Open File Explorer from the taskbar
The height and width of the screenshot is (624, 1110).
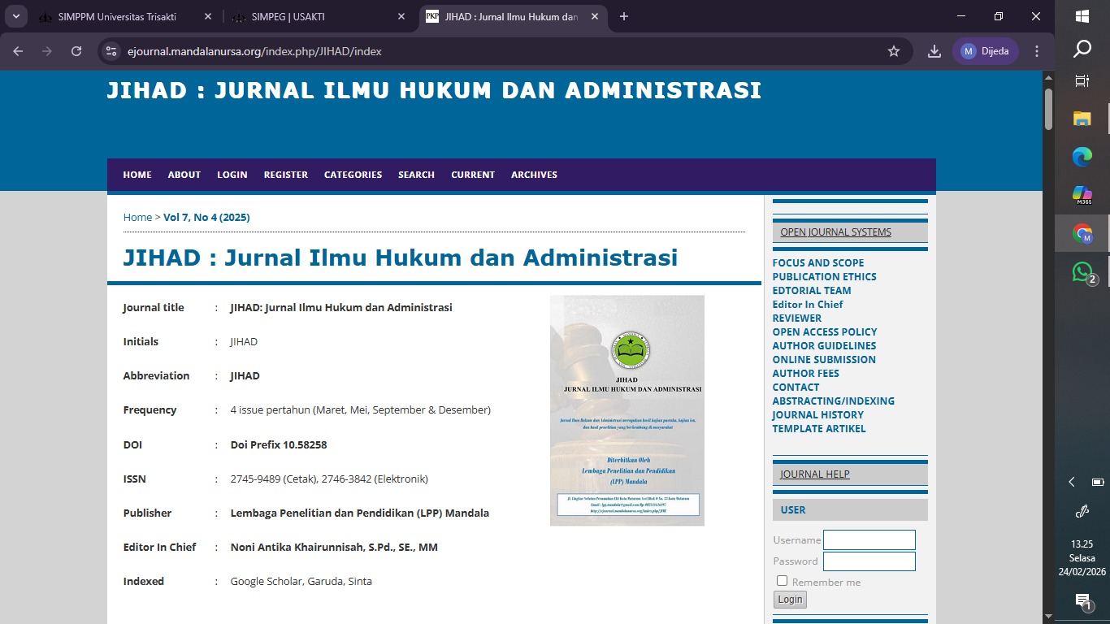(1082, 119)
